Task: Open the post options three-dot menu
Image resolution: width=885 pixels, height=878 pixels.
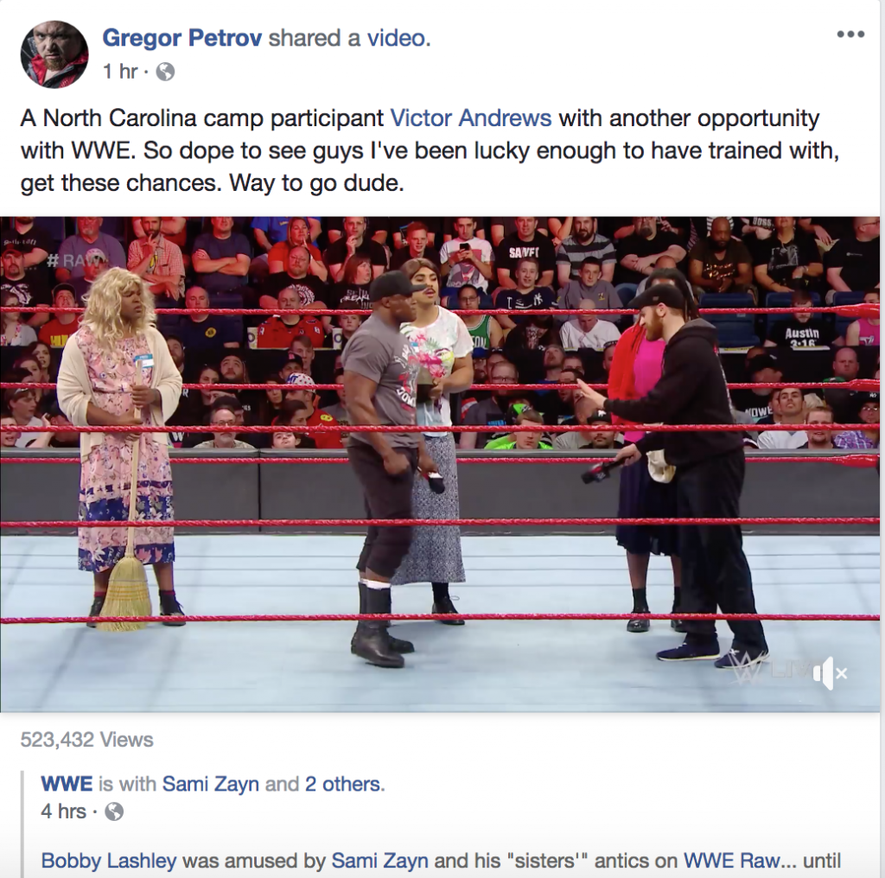Action: point(850,35)
